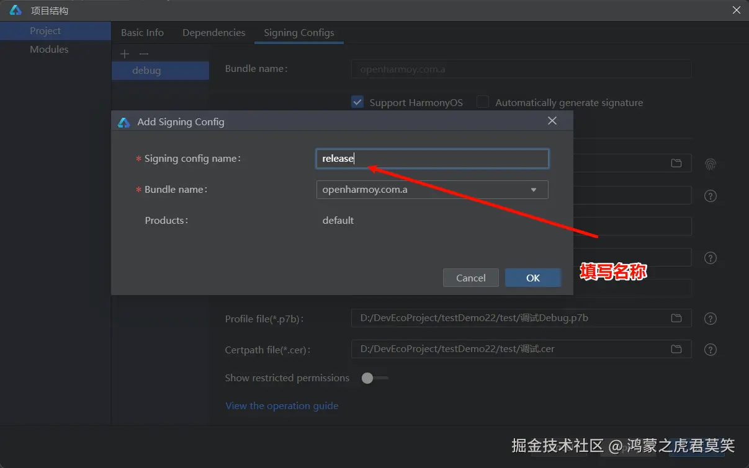Click the DevEco logo in Add Signing Config title
Screen dimensions: 749x468
click(x=123, y=122)
